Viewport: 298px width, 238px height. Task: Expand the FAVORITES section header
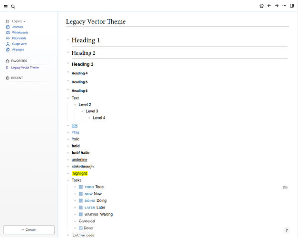19,61
